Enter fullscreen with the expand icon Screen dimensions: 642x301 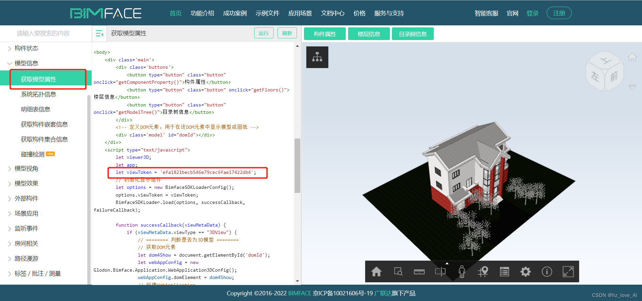(568, 271)
